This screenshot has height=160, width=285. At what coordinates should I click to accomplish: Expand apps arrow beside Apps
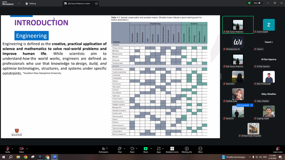[x=163, y=148]
